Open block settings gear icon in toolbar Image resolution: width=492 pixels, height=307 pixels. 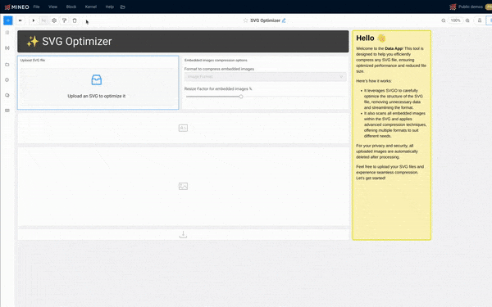pyautogui.click(x=54, y=20)
